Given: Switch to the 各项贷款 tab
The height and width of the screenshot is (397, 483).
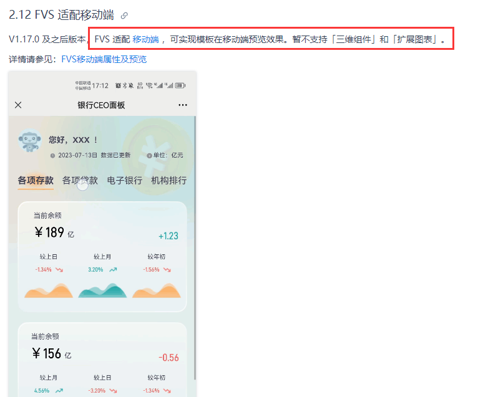Looking at the screenshot, I should click(x=80, y=180).
